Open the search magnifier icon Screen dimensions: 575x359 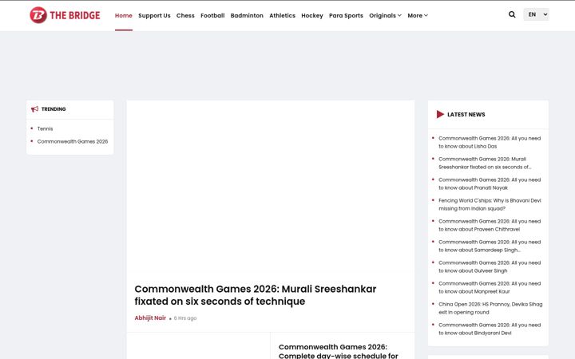click(x=512, y=14)
